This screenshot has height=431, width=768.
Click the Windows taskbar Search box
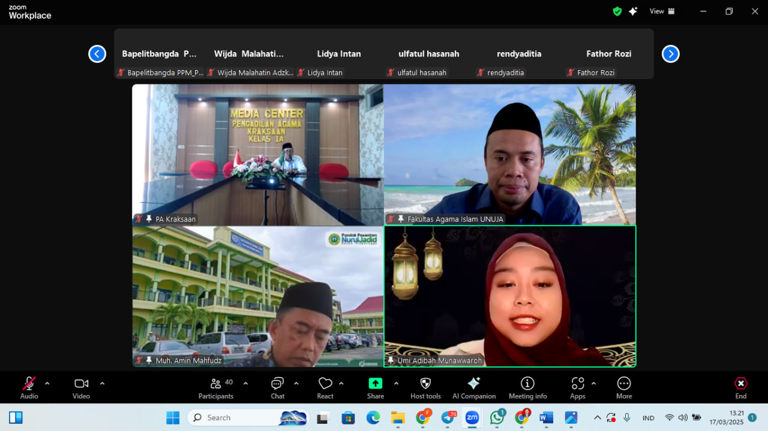[x=248, y=418]
